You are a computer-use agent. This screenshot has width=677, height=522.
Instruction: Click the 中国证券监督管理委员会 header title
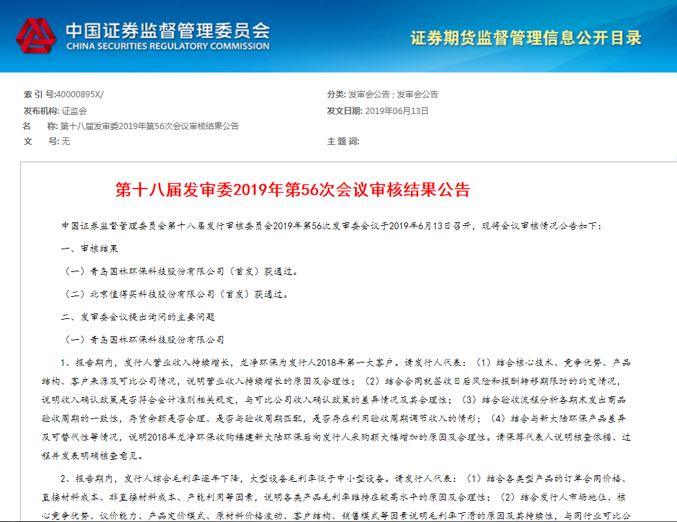pyautogui.click(x=168, y=30)
